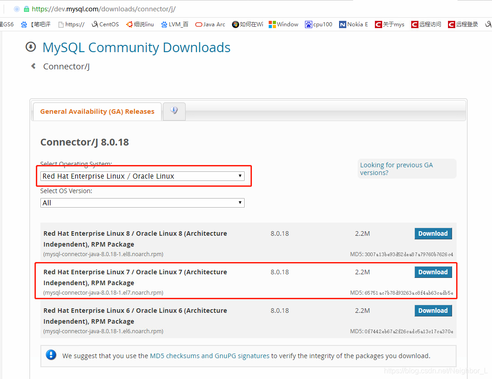This screenshot has height=379, width=492.
Task: Click MySQL Community Downloads heading link
Action: click(137, 48)
